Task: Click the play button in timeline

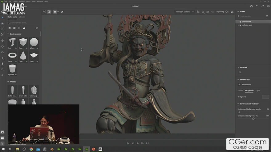Action: (x=138, y=143)
